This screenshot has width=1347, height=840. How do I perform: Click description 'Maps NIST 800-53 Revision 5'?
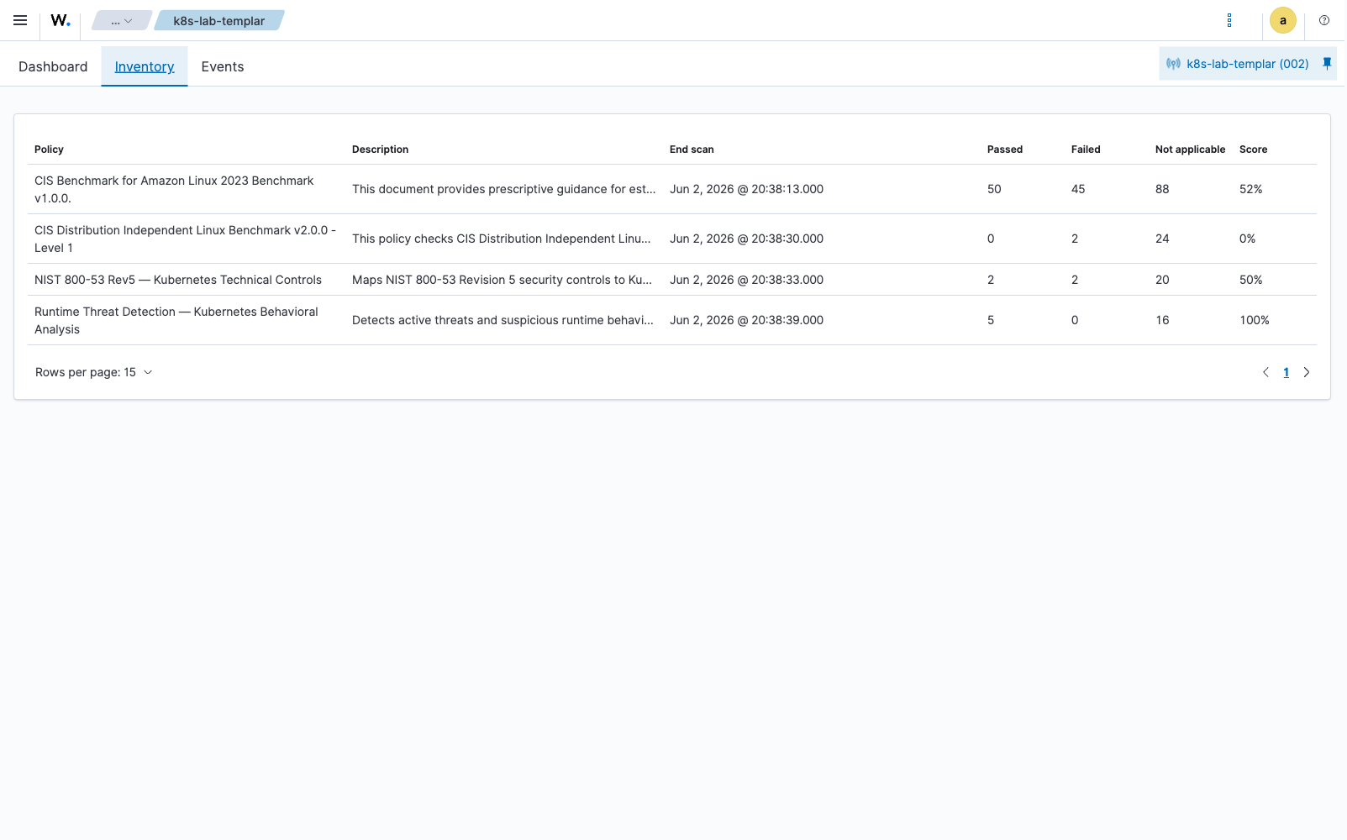tap(502, 280)
